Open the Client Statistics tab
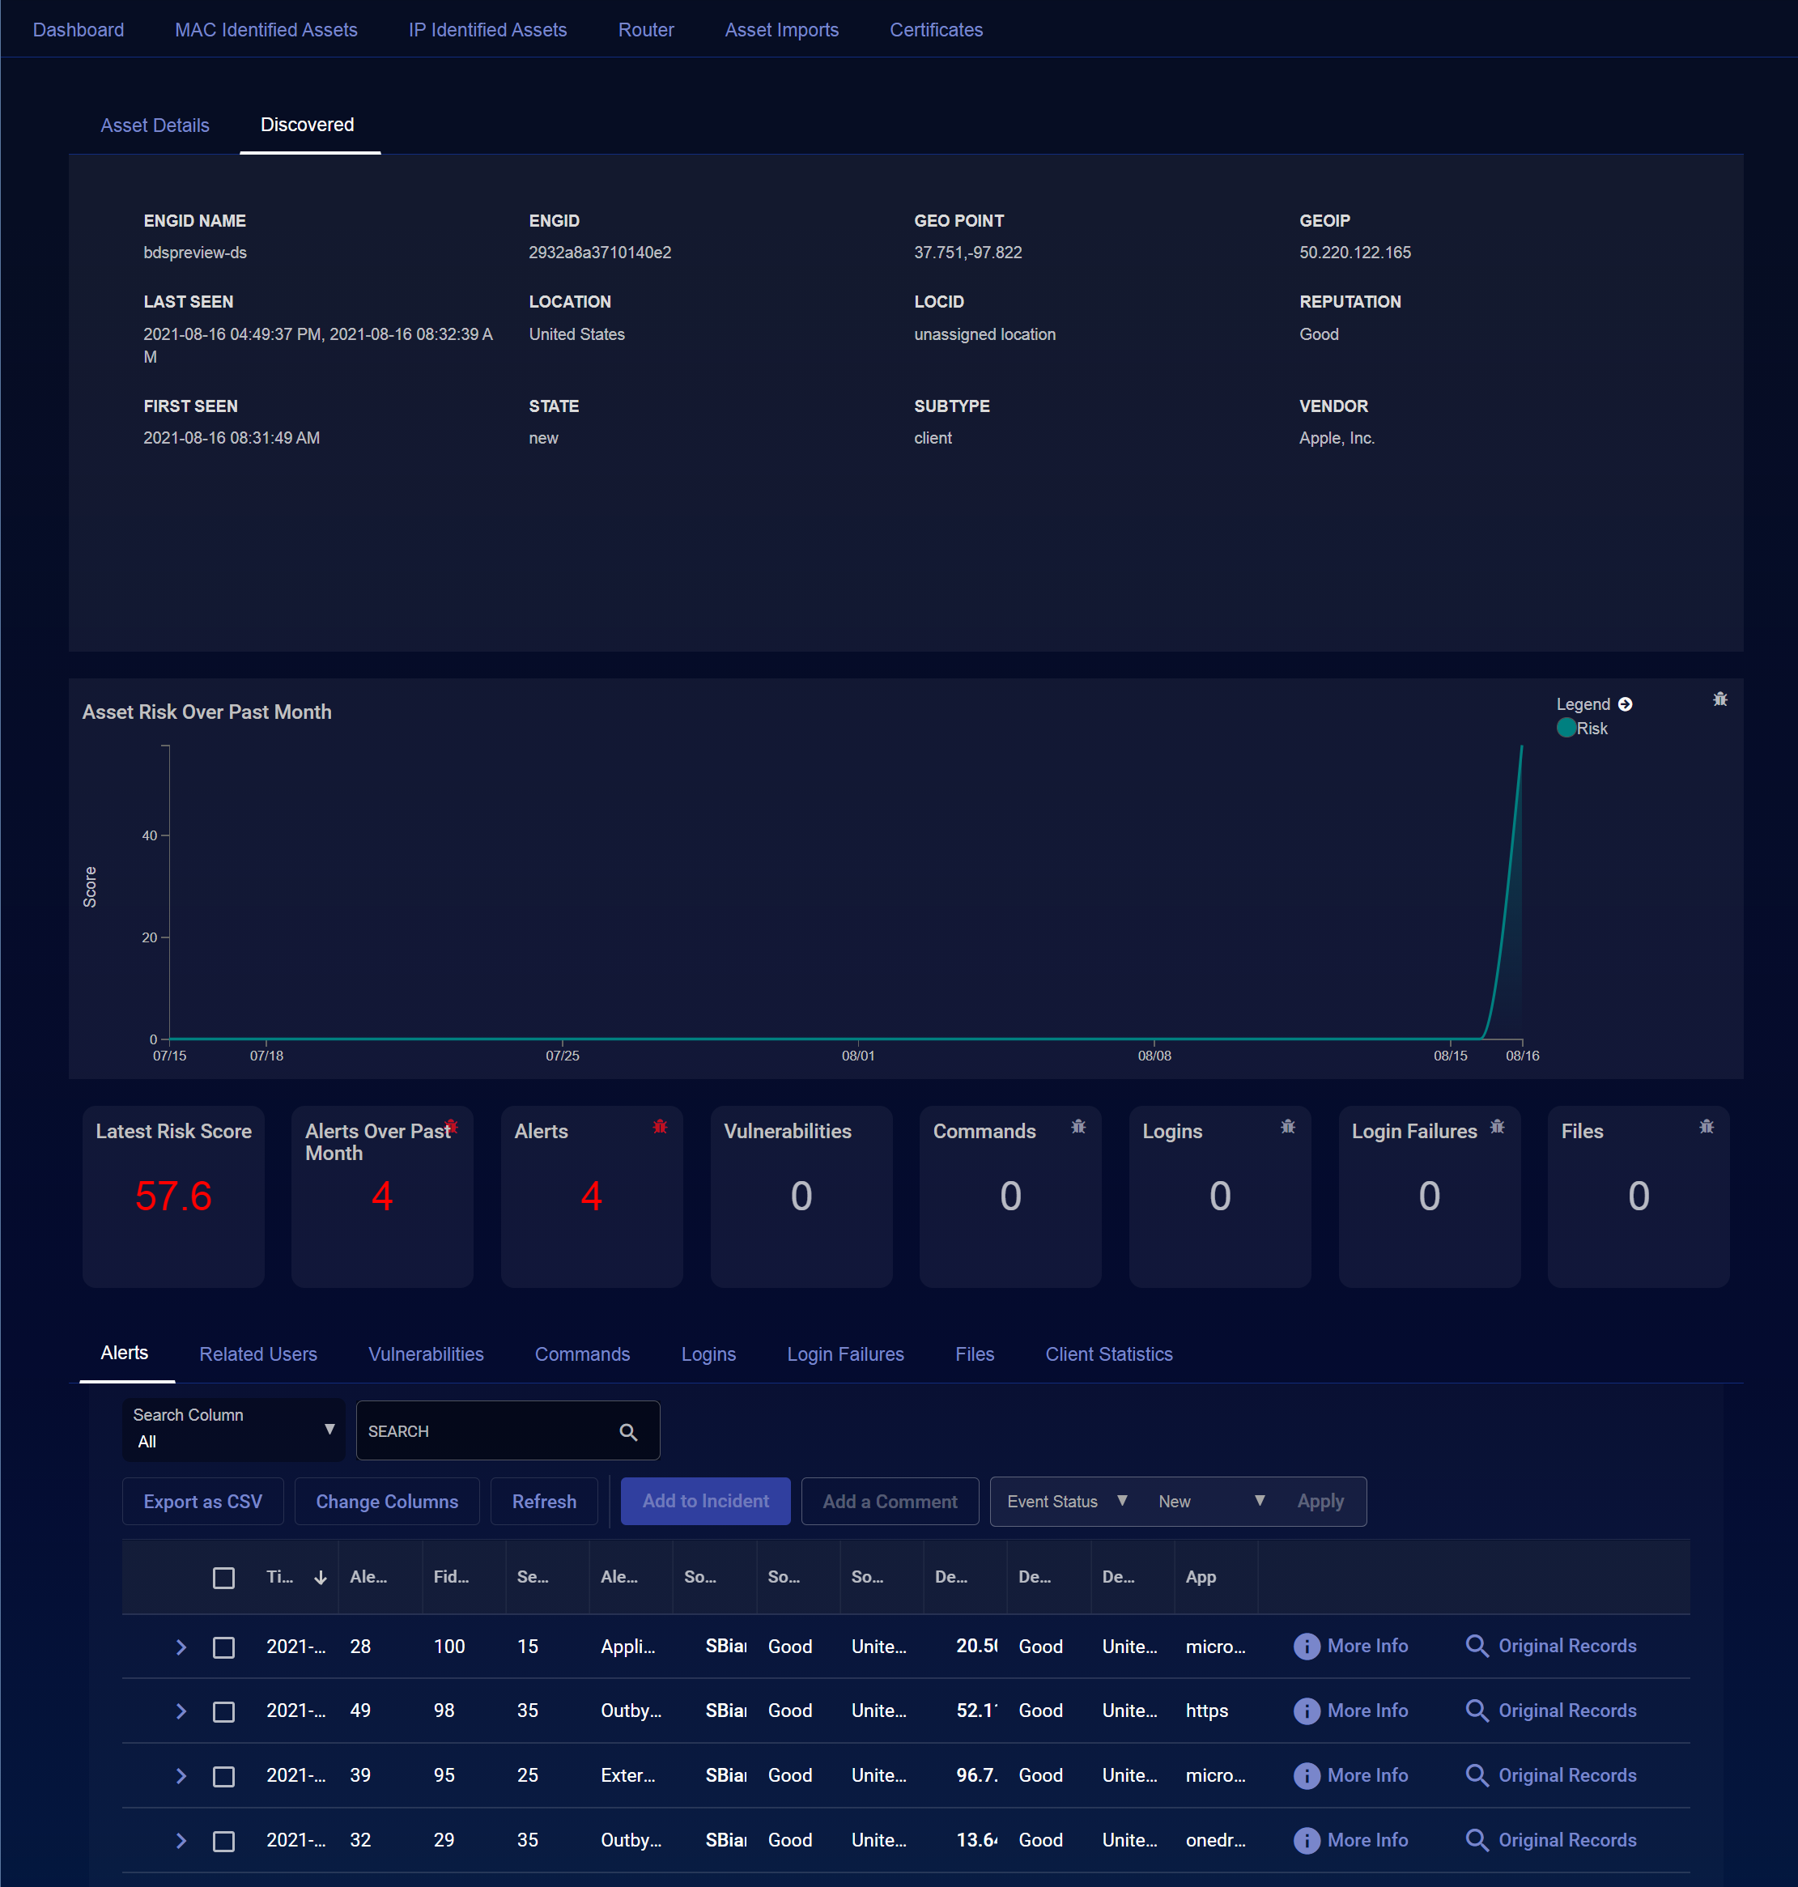Viewport: 1798px width, 1887px height. pyautogui.click(x=1108, y=1354)
